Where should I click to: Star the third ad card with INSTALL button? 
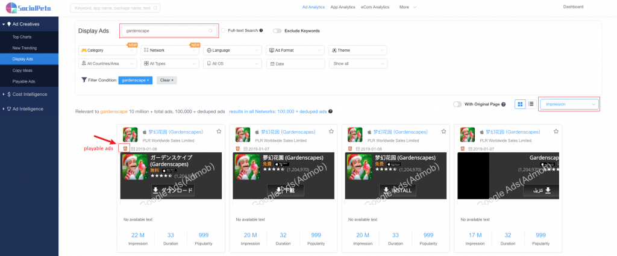443,131
